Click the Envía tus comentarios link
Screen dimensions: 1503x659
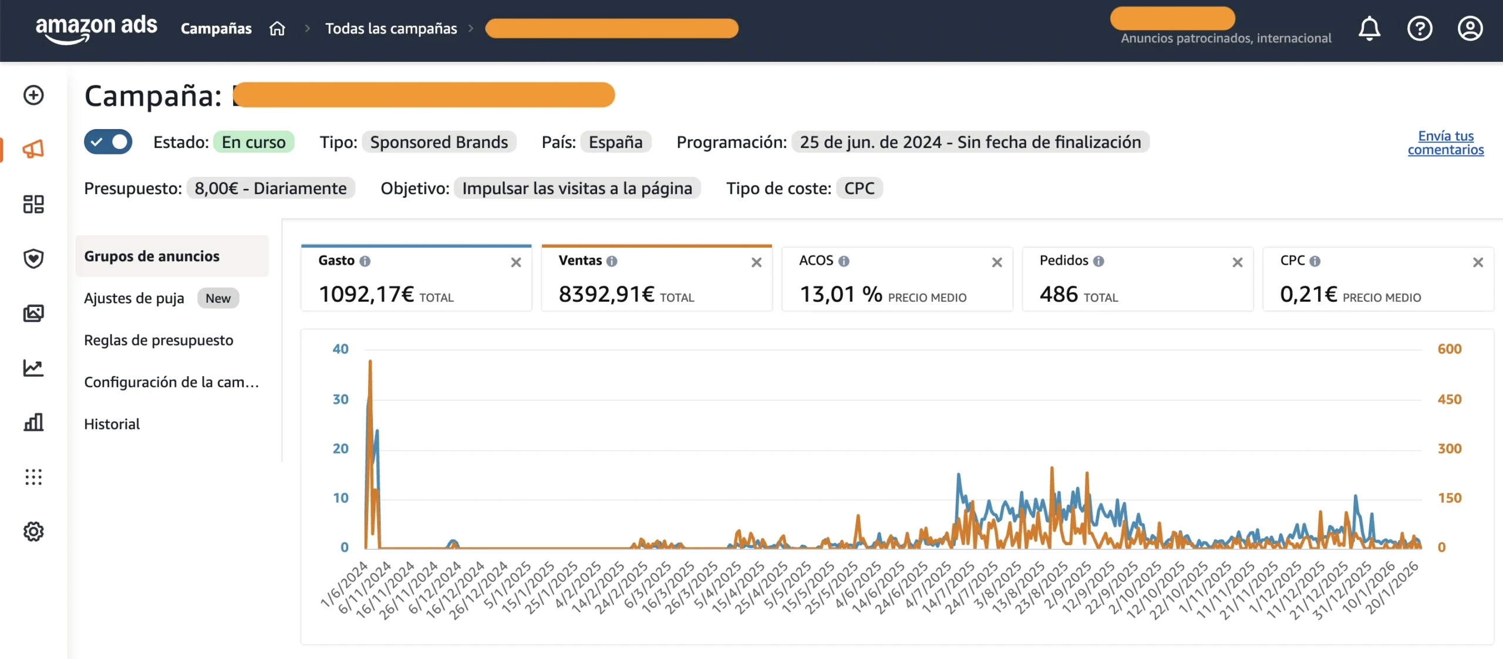click(1445, 143)
